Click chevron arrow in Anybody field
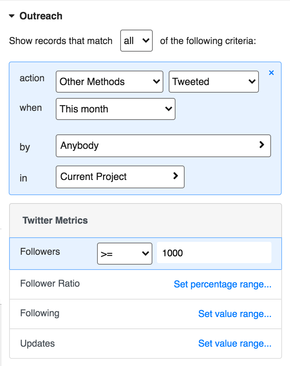Image resolution: width=290 pixels, height=366 pixels. click(262, 145)
